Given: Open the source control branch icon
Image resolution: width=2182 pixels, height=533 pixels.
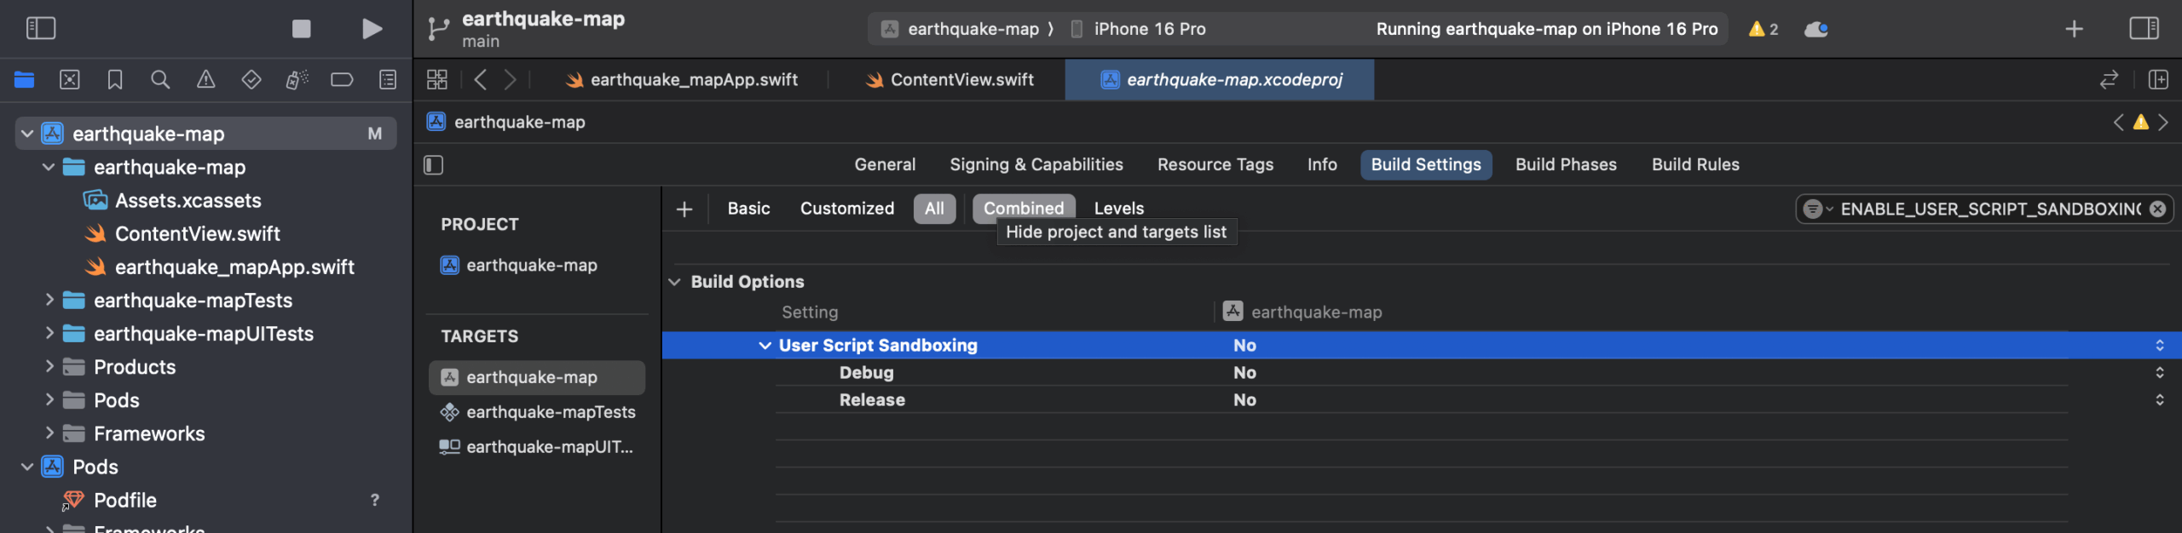Looking at the screenshot, I should pyautogui.click(x=438, y=29).
